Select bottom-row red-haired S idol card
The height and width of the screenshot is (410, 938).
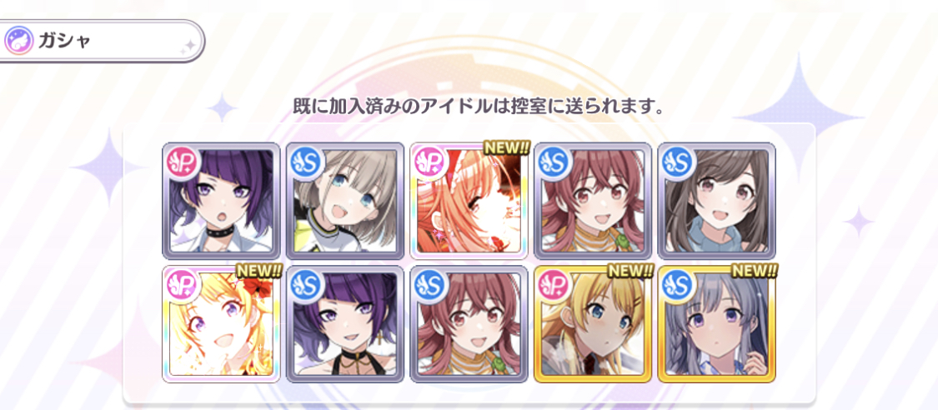point(469,324)
